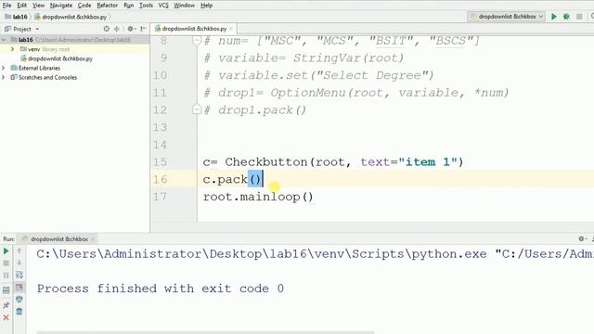Click Process finished exit code text
594x334 pixels.
tap(161, 289)
